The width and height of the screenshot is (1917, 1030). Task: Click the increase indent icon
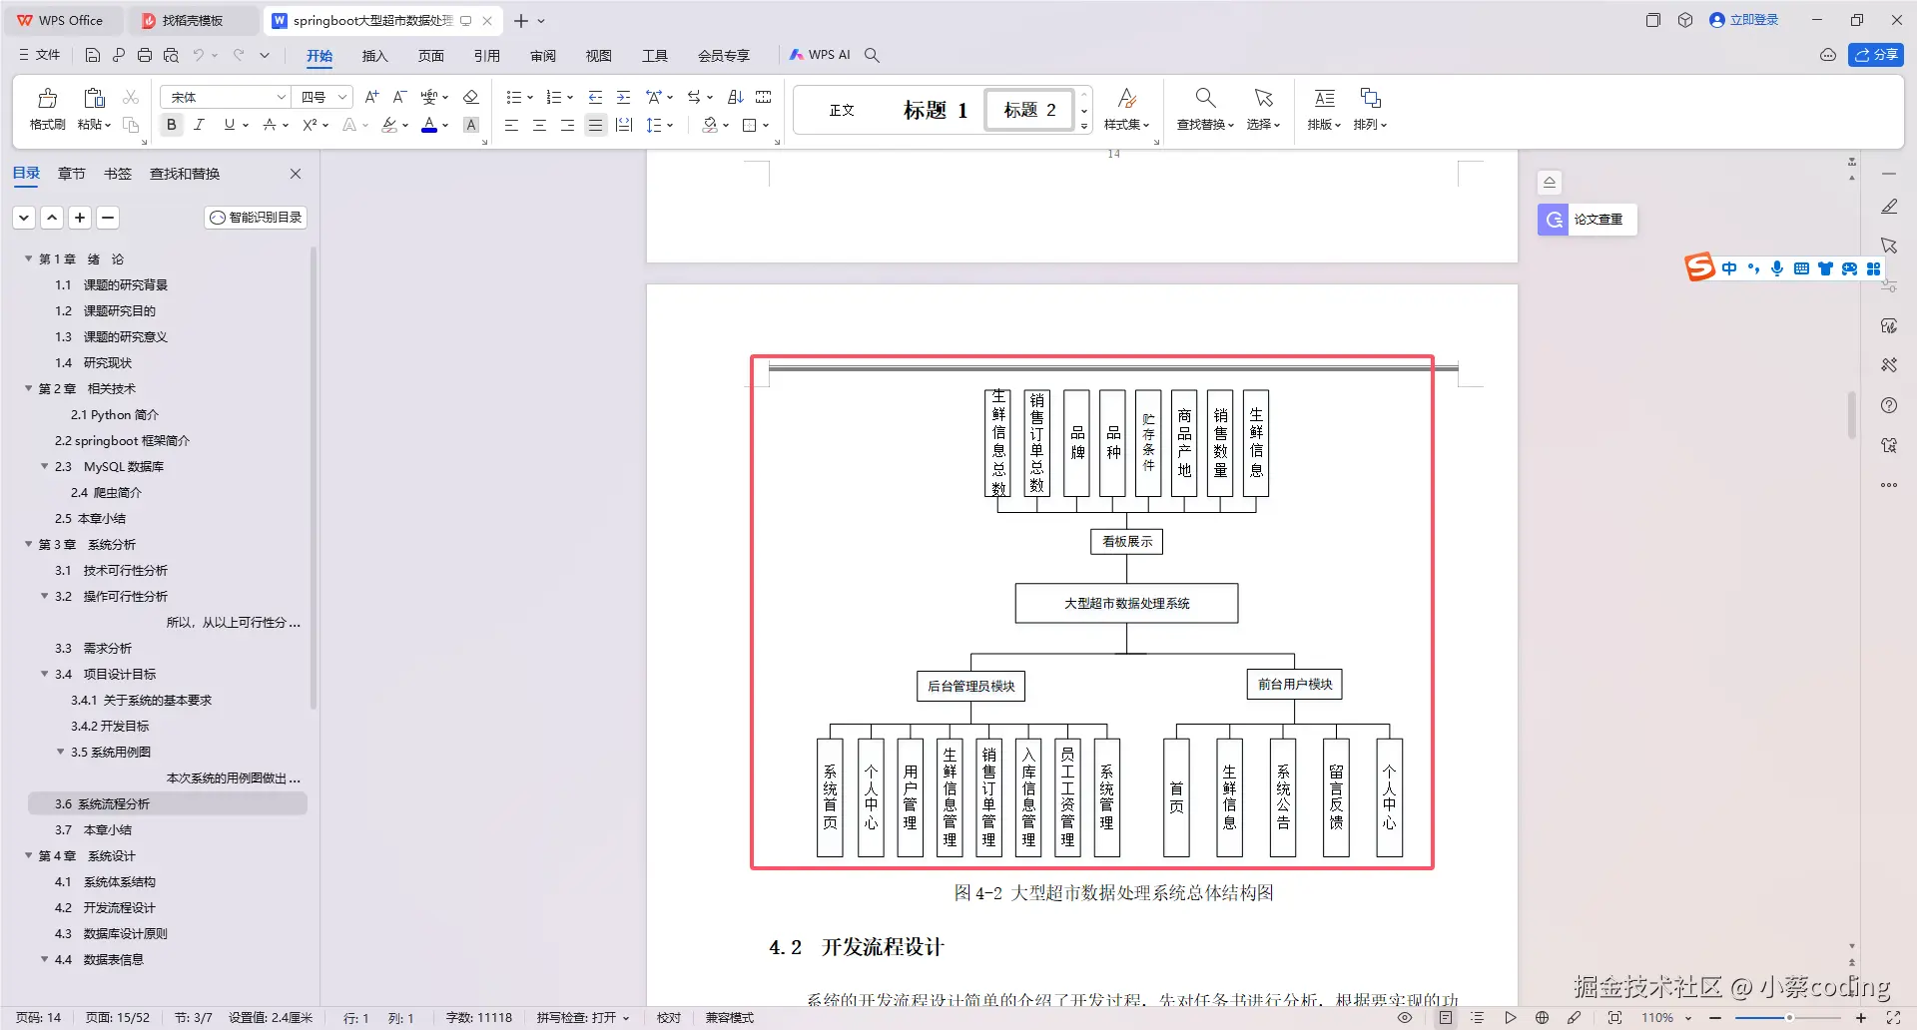tap(623, 97)
